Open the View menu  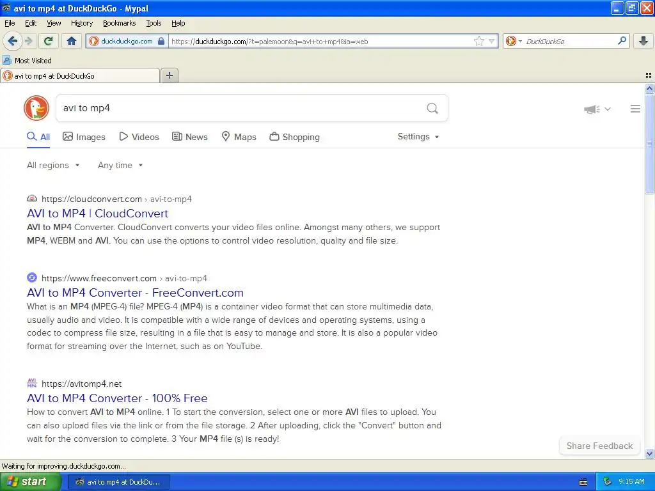54,23
